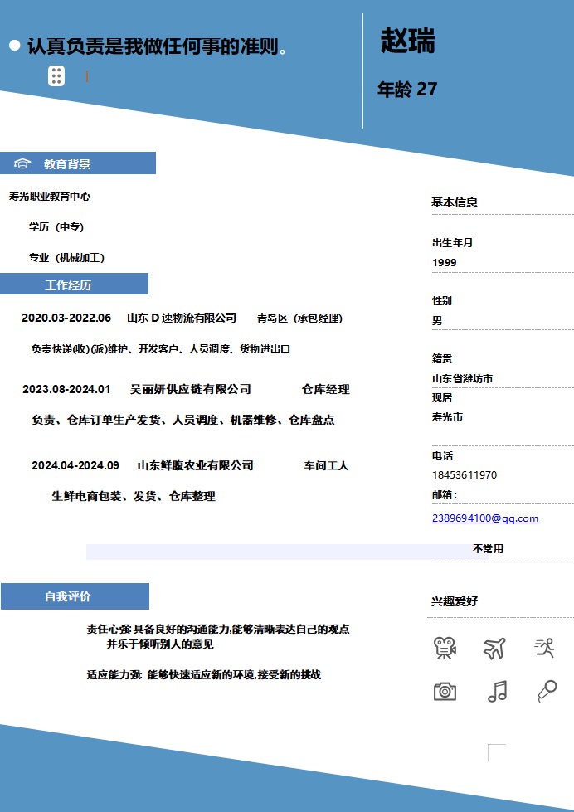Select the 基本信息 heading
Image resolution: width=574 pixels, height=812 pixels.
pos(455,202)
